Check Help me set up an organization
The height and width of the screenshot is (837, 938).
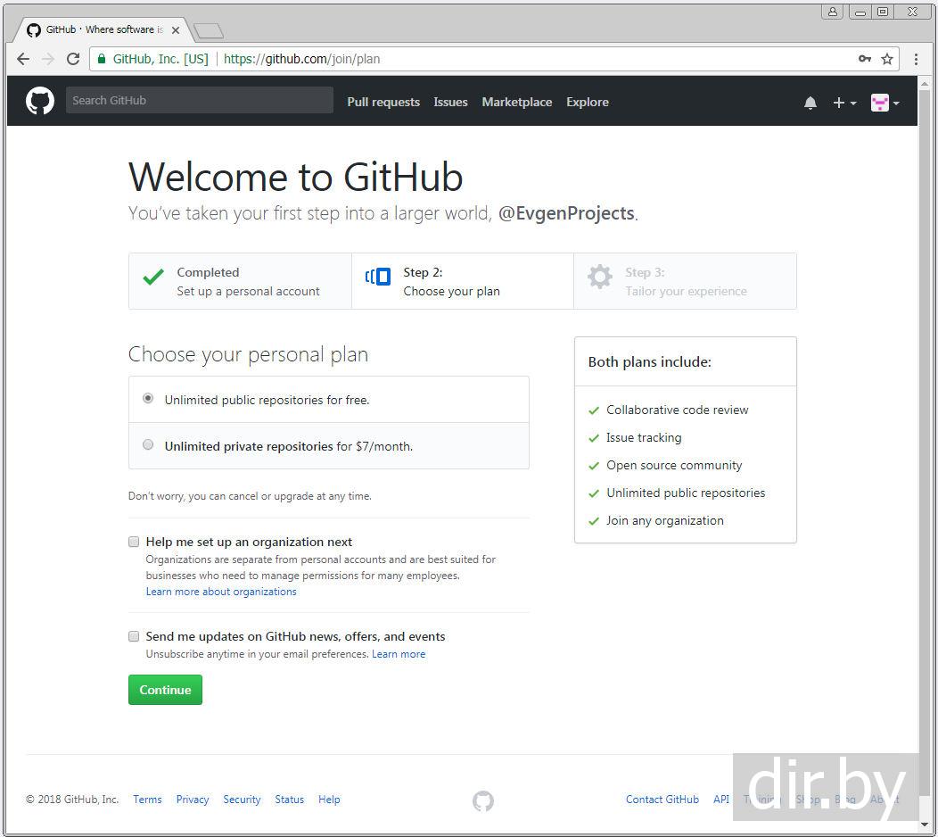click(x=134, y=542)
